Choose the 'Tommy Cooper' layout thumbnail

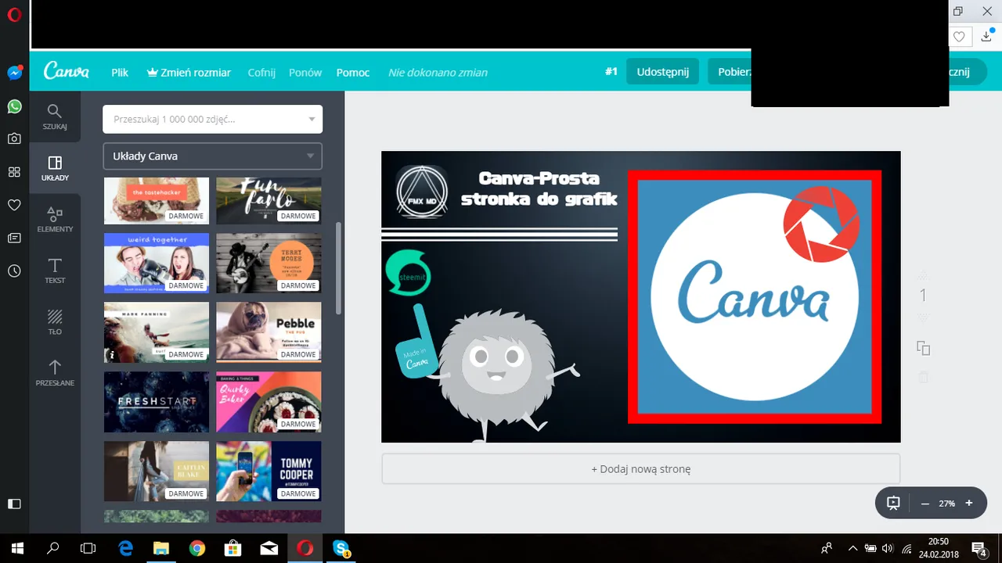click(269, 471)
